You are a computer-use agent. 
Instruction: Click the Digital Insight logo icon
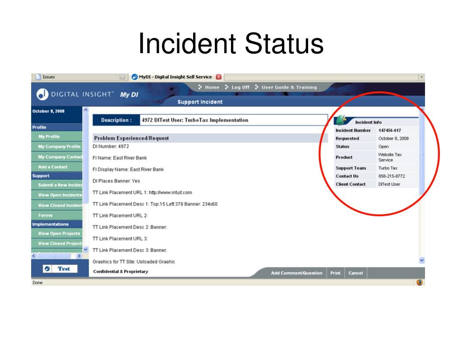tap(42, 94)
